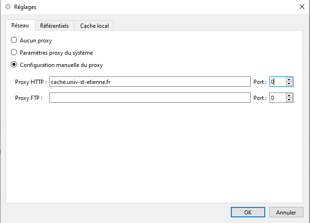
Task: Click the gear icon in the Réglages title bar
Action: 8,7
